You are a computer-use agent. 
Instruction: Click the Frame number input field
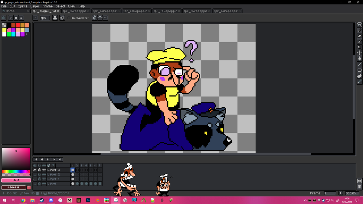[x=330, y=193]
